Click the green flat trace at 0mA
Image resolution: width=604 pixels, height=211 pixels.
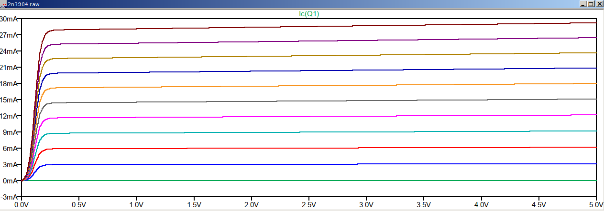point(308,181)
